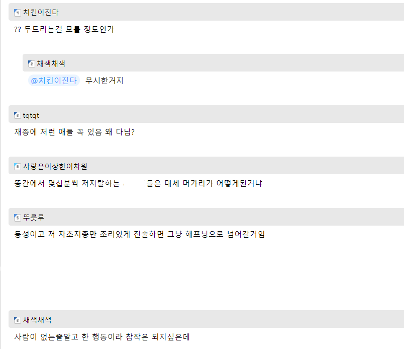Click the comment starting '사람이 없는줄알고 한 행동이라'
This screenshot has width=404, height=349.
pos(101,336)
